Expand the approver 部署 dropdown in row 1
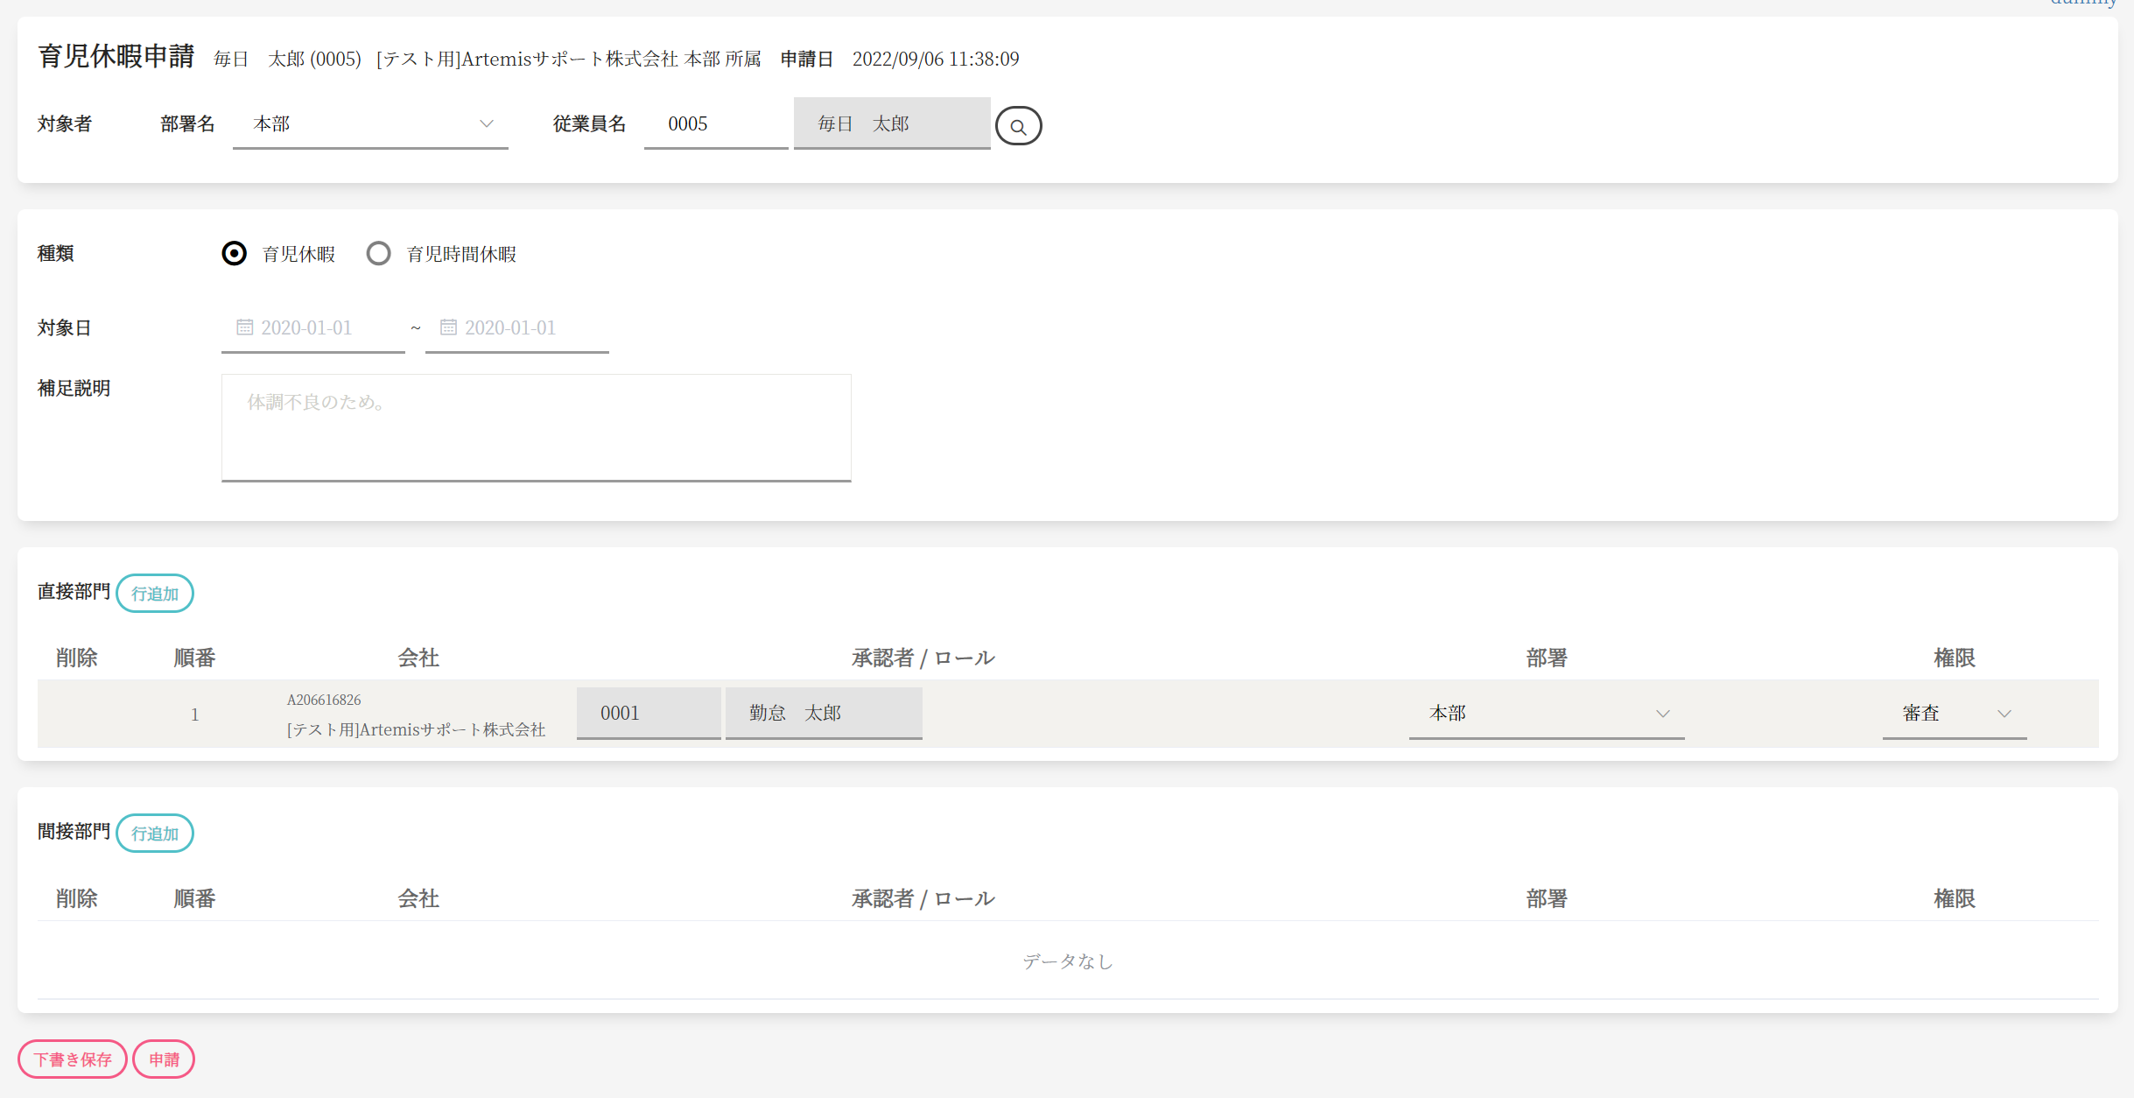Image resolution: width=2134 pixels, height=1098 pixels. 1546,714
